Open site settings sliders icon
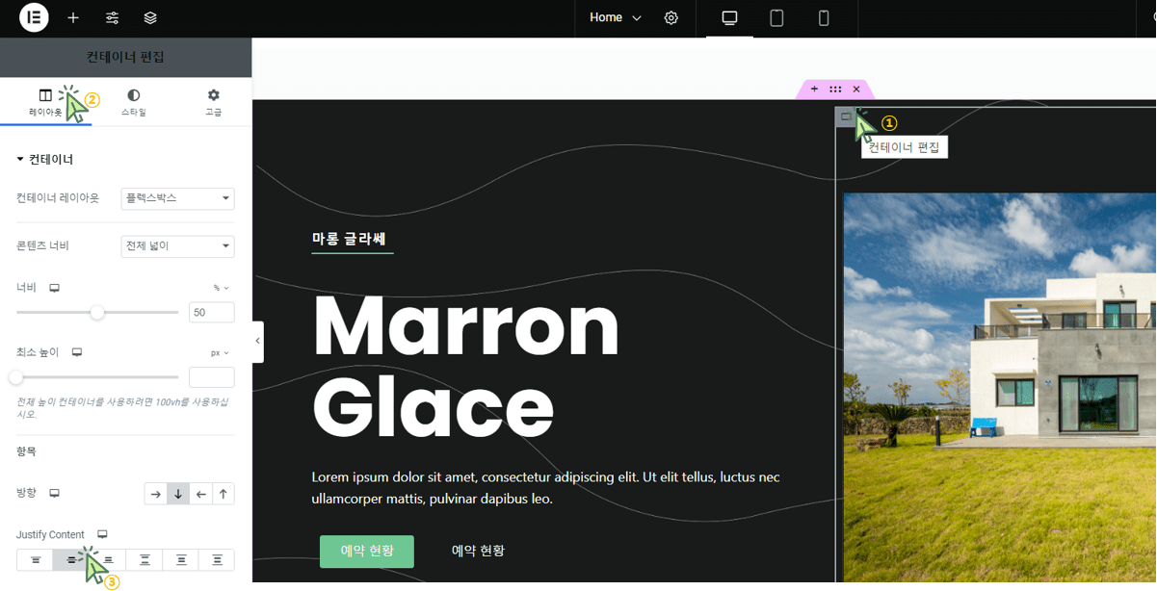1157x591 pixels. coord(112,18)
